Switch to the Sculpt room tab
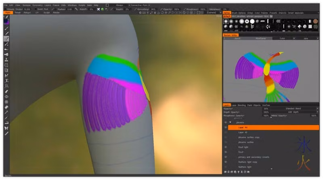323x180 pixels. pos(46,13)
